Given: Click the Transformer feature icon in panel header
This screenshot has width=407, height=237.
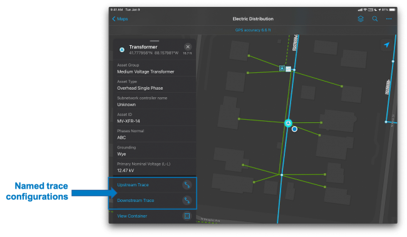Looking at the screenshot, I should [121, 50].
